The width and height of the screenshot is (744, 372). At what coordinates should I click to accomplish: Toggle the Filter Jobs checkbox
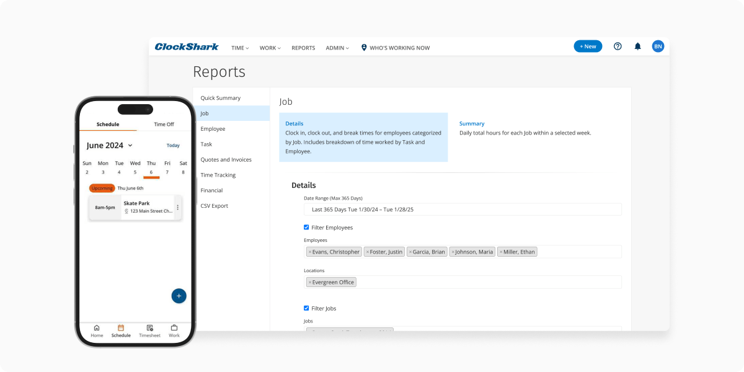(x=306, y=308)
